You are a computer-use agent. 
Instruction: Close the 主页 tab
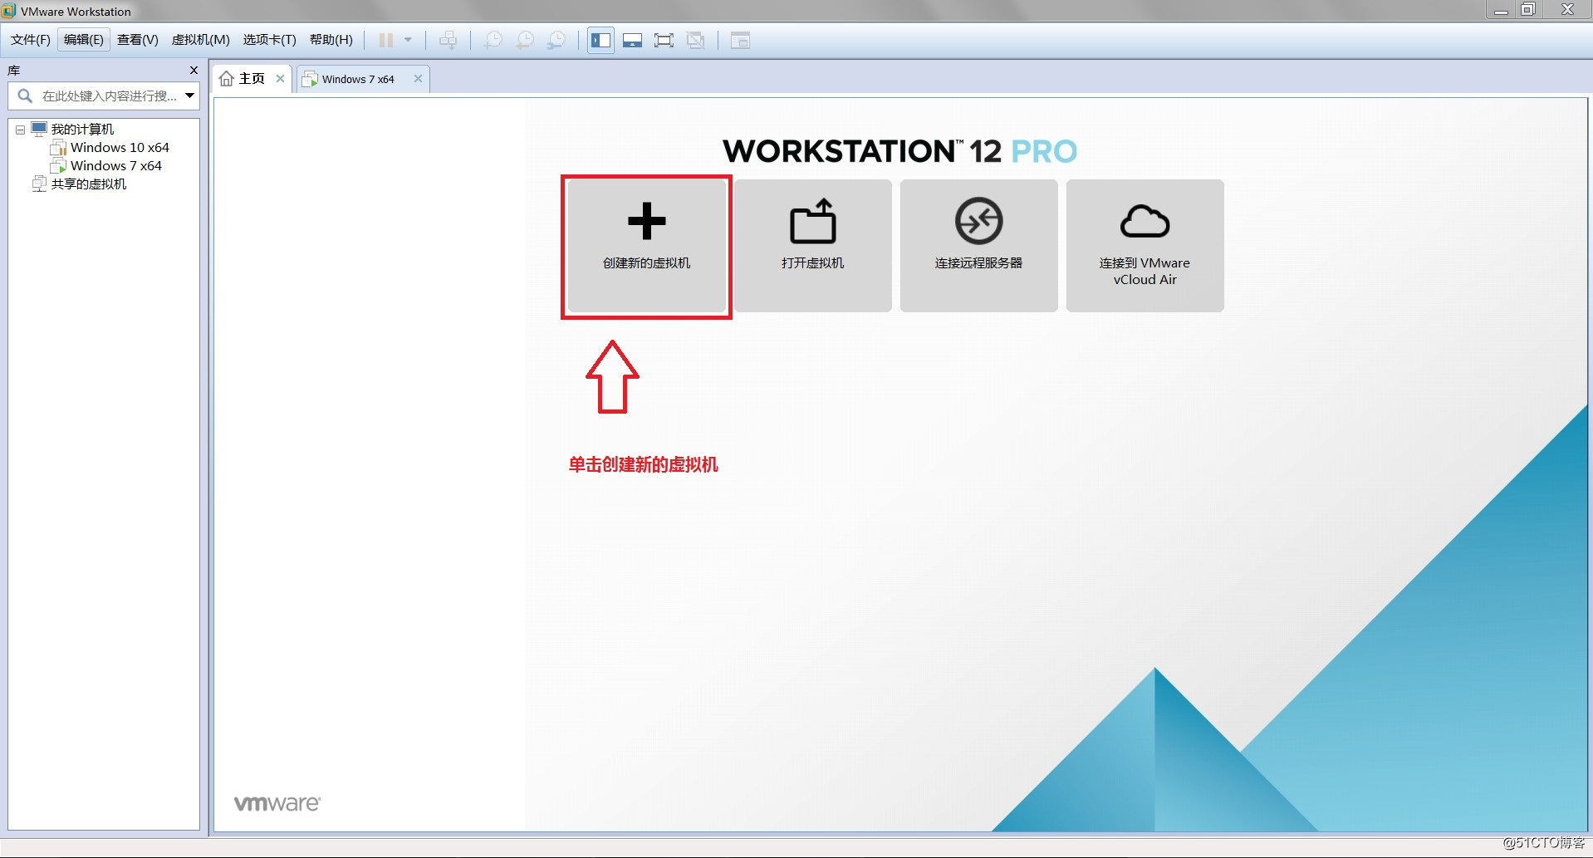pyautogui.click(x=281, y=79)
